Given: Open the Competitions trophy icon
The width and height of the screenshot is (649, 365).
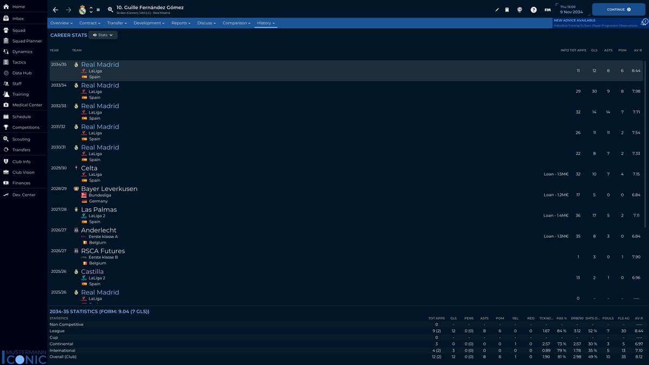Looking at the screenshot, I should point(5,127).
